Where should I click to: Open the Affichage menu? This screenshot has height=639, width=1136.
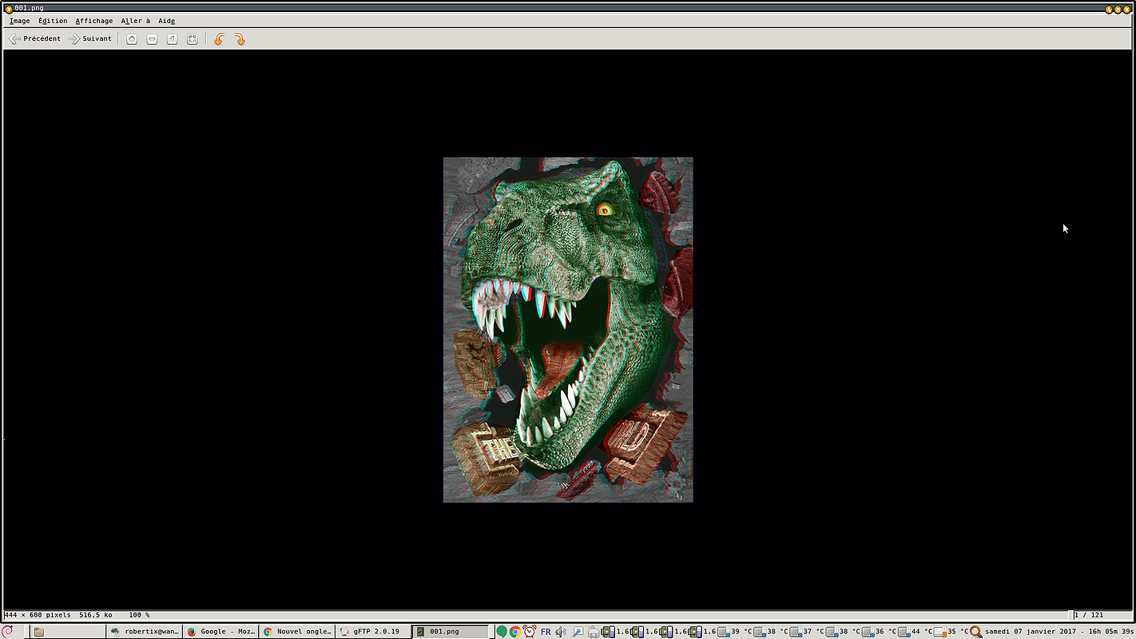(94, 21)
